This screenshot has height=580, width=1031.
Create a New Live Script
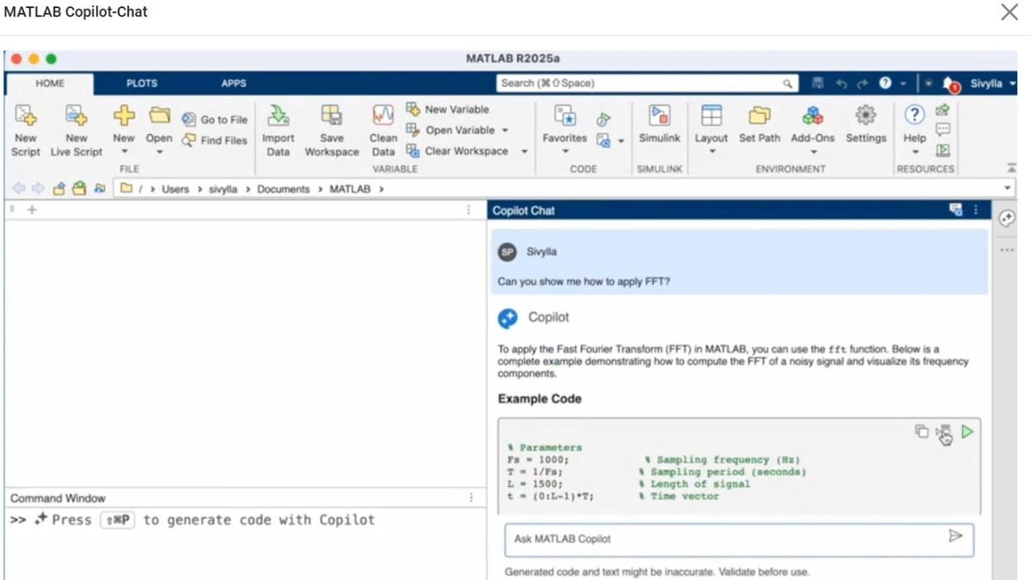pos(76,131)
